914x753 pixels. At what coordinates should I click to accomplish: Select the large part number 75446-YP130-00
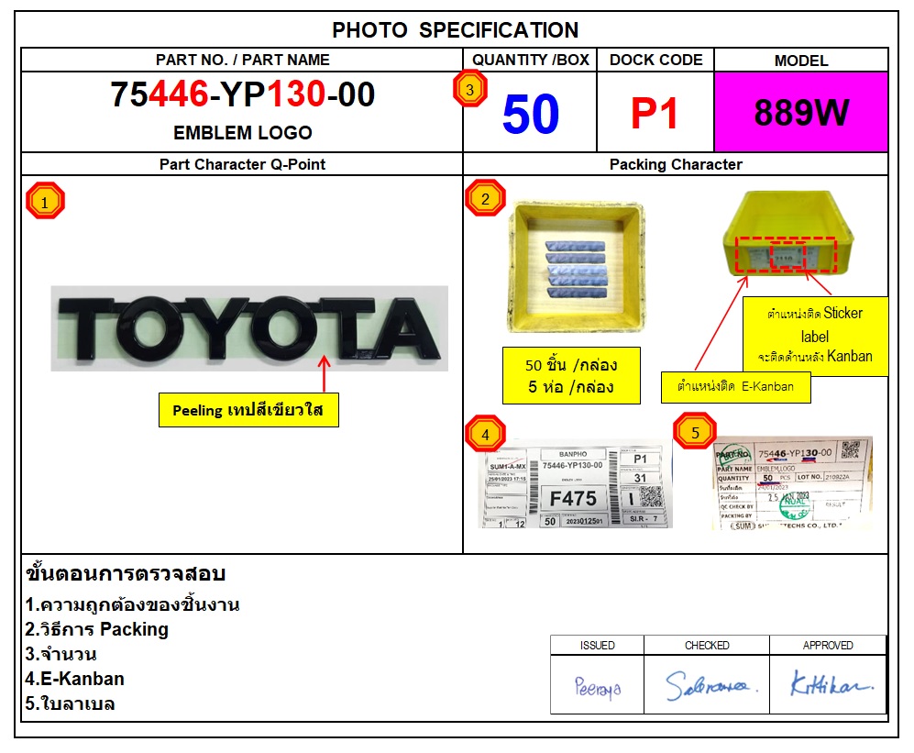(243, 94)
